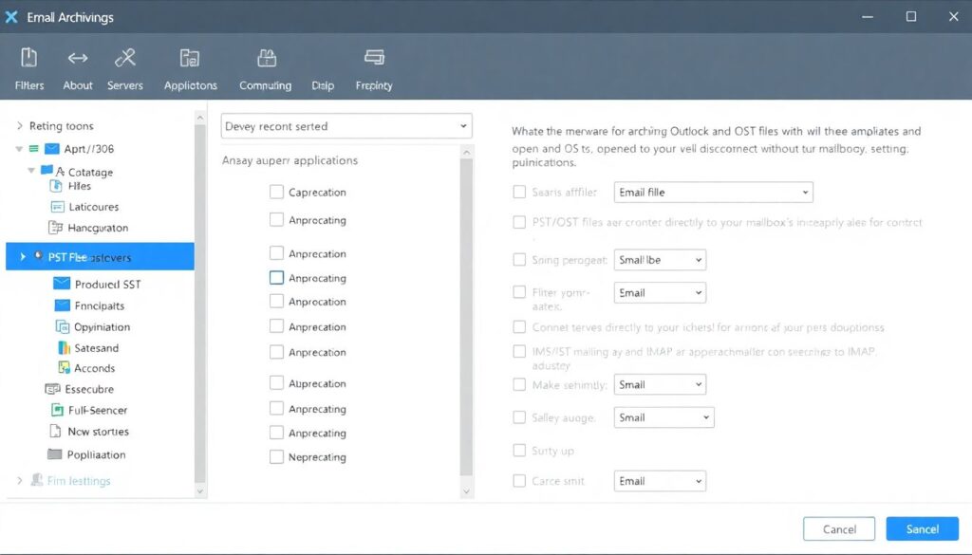Viewport: 972px width, 555px height.
Task: Select the Servers toolbar icon
Action: click(125, 59)
